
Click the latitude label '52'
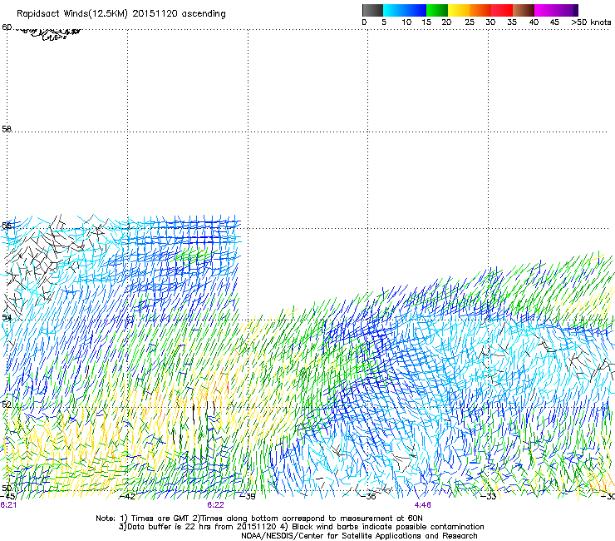tap(7, 405)
